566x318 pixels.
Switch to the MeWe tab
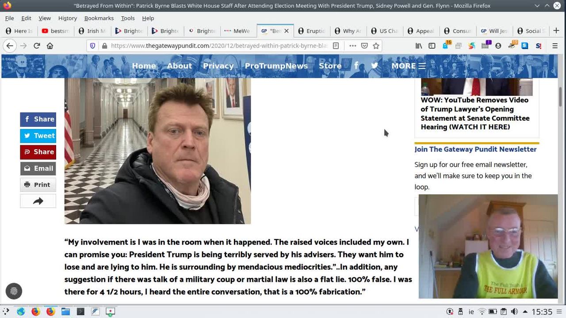(x=237, y=31)
